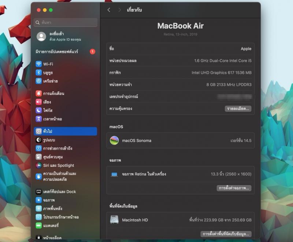This screenshot has height=242, width=293.
Task: Click the "เกี่ยวกับ" page title
Action: (134, 10)
